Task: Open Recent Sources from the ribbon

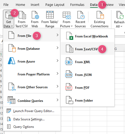Action: [x=80, y=19]
